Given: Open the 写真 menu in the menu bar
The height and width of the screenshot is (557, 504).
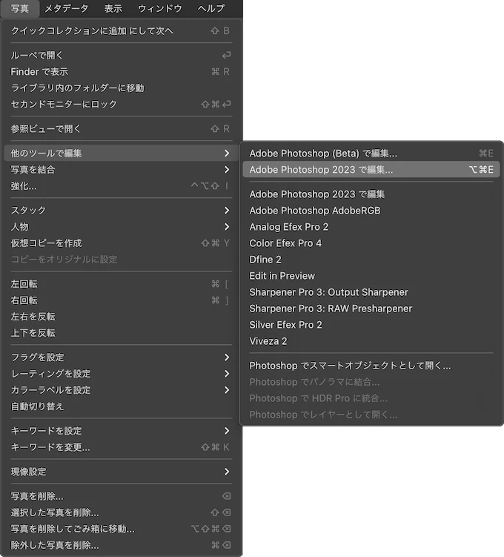Looking at the screenshot, I should 20,8.
